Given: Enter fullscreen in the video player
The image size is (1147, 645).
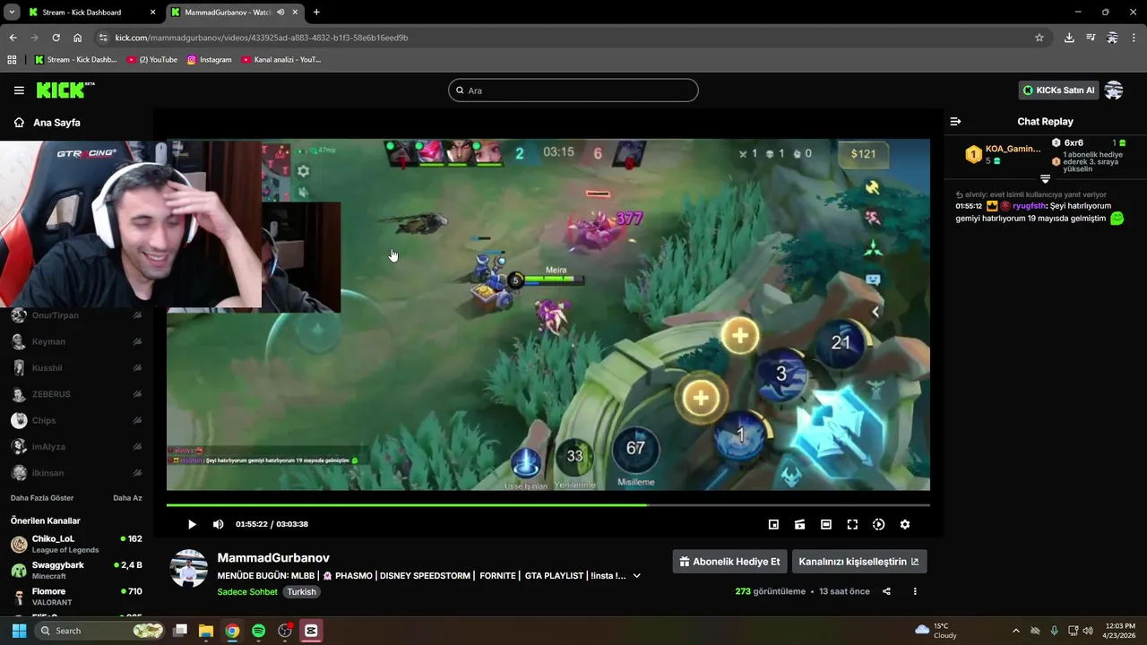Looking at the screenshot, I should pyautogui.click(x=852, y=524).
